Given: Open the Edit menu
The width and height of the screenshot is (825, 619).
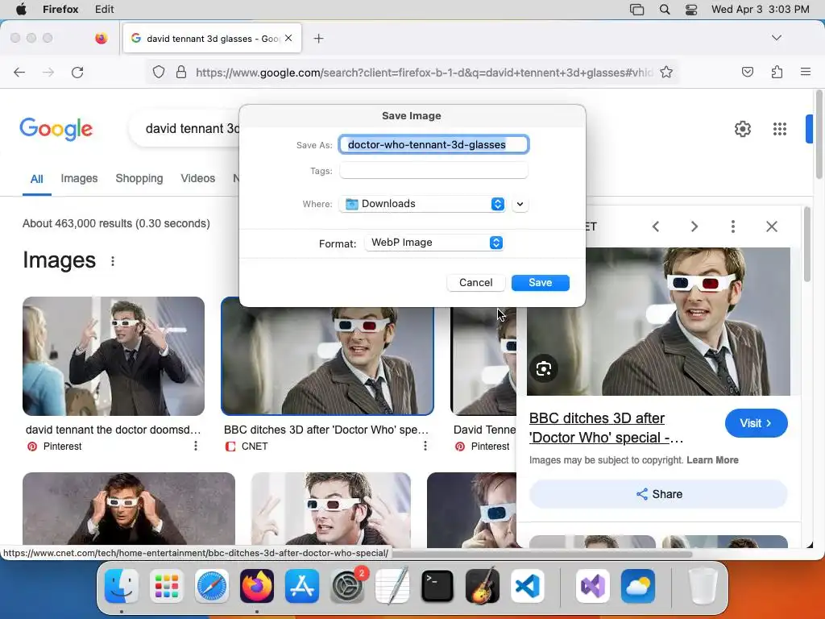Looking at the screenshot, I should coord(104,9).
